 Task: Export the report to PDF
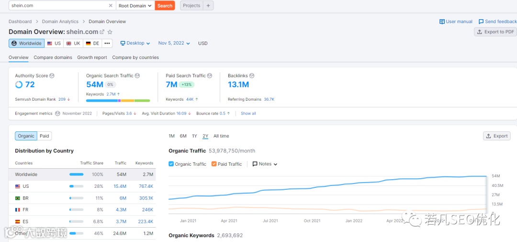[x=495, y=32]
